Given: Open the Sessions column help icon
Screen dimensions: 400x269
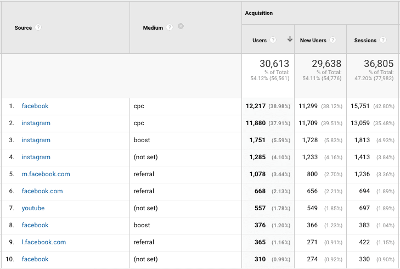Looking at the screenshot, I should pos(382,40).
